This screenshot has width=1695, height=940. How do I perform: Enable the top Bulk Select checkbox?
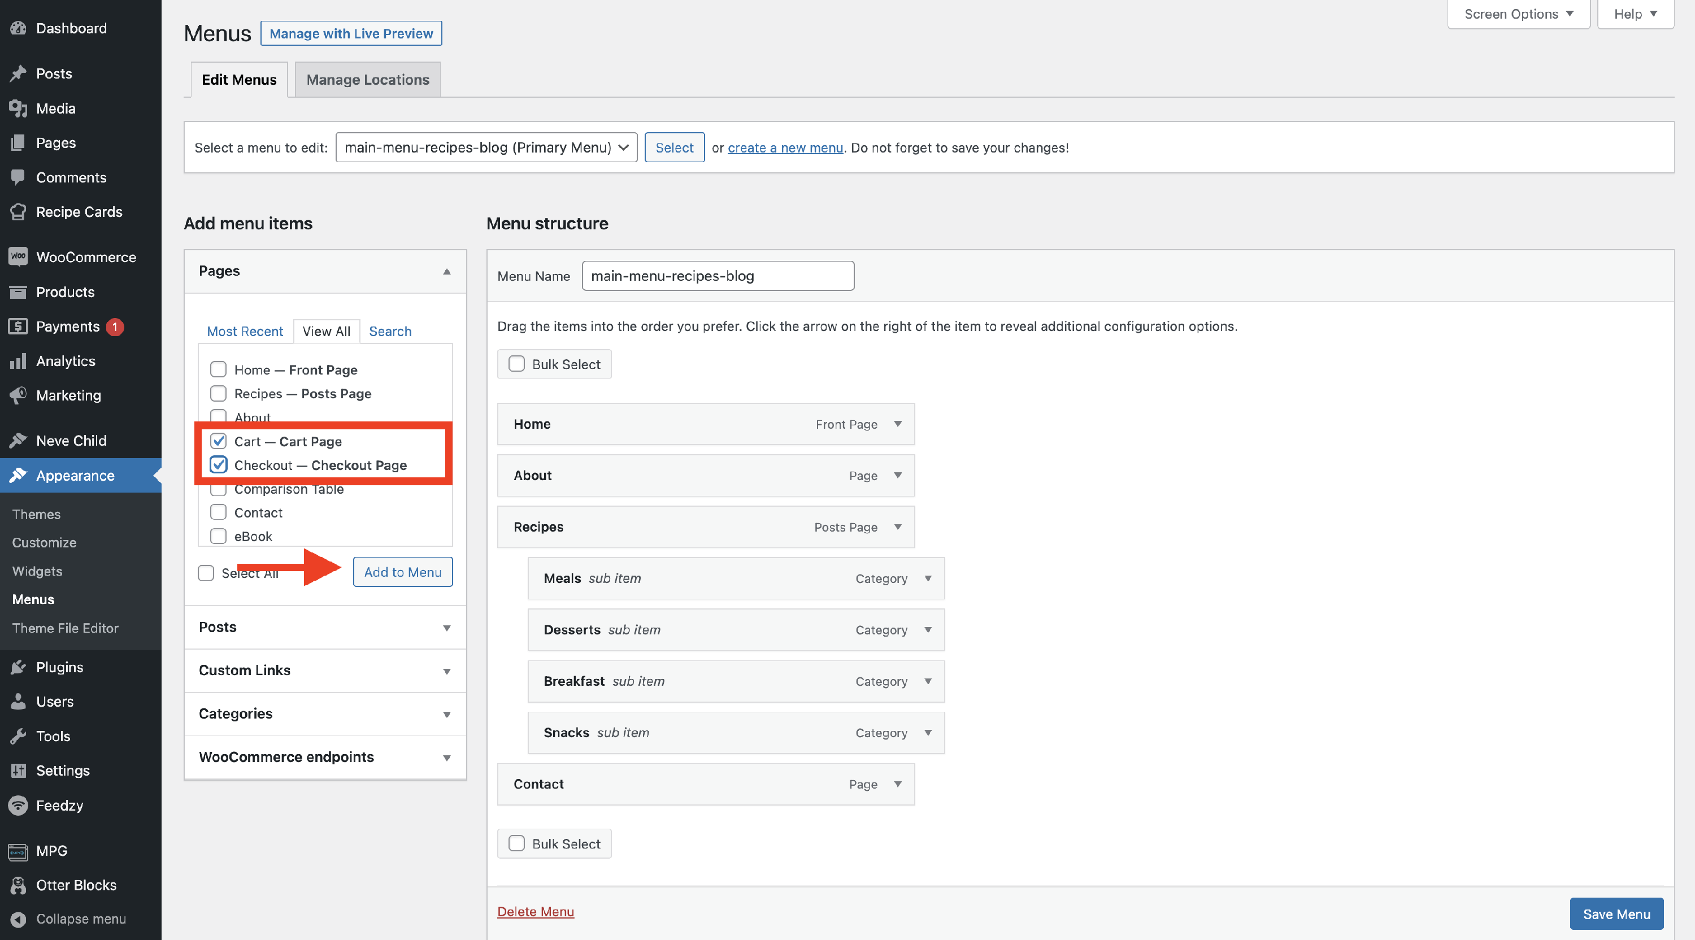[x=516, y=364]
